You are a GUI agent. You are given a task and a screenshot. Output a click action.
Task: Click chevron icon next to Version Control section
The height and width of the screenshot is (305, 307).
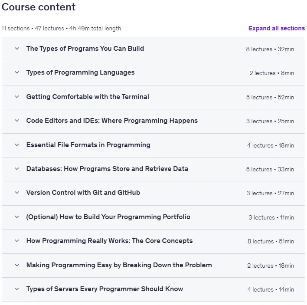tap(17, 193)
